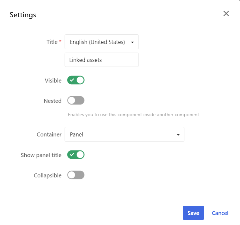This screenshot has height=225, width=240.
Task: Disable the Show panel title toggle
Action: point(76,155)
